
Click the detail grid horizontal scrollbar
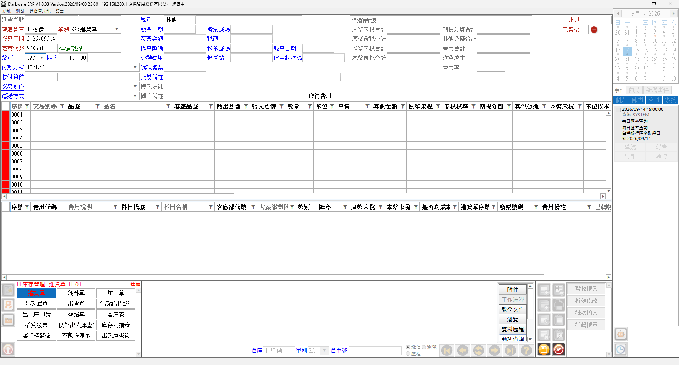coord(120,196)
